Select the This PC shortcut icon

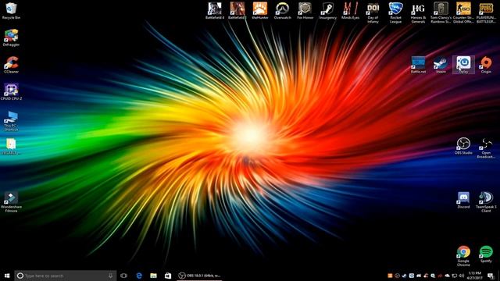(x=11, y=121)
